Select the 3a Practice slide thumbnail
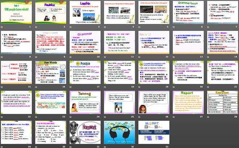This screenshot has height=148, width=239. (x=85, y=73)
